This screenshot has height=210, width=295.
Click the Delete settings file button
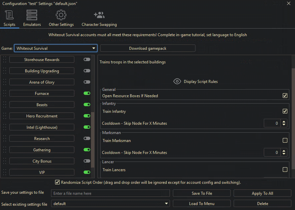[262, 204]
